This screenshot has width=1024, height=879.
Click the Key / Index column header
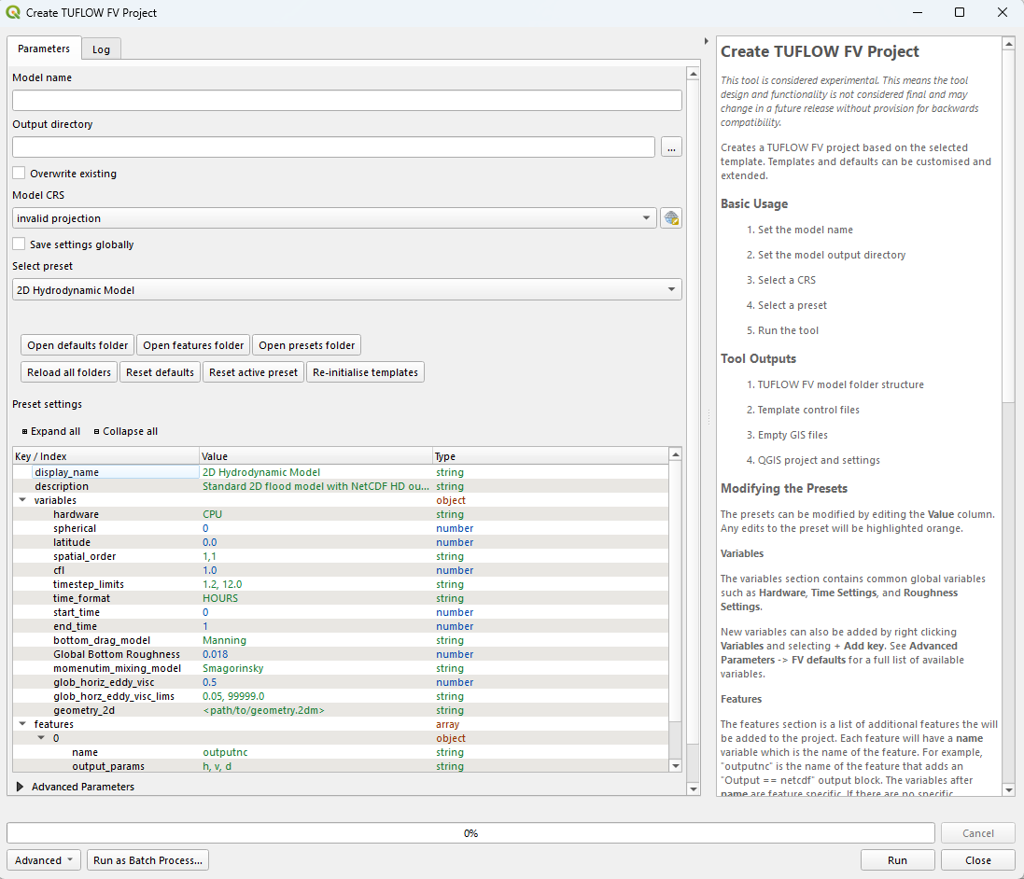coord(105,455)
